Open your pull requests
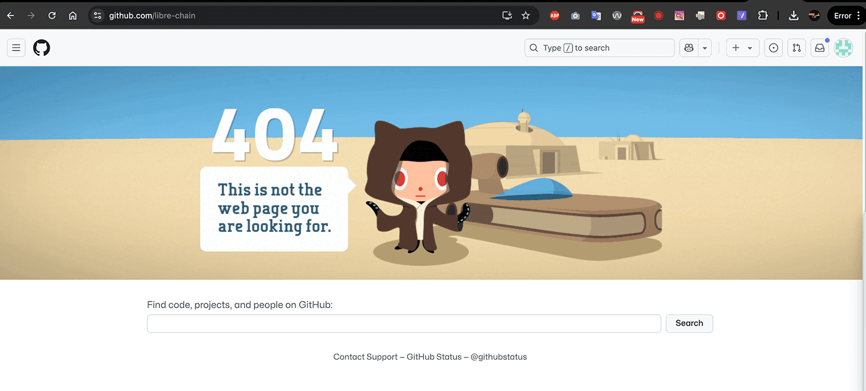This screenshot has height=391, width=866. 796,47
